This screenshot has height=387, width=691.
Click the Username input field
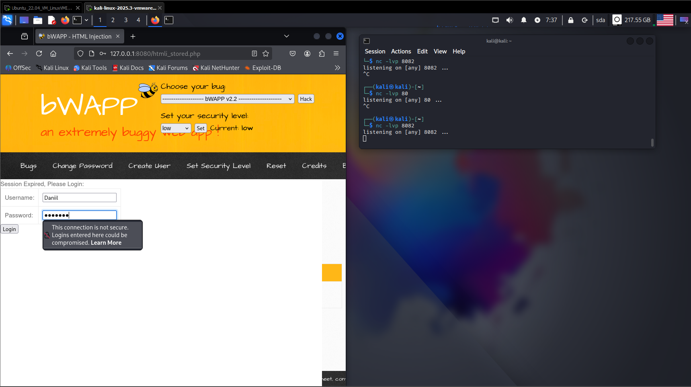pos(80,198)
